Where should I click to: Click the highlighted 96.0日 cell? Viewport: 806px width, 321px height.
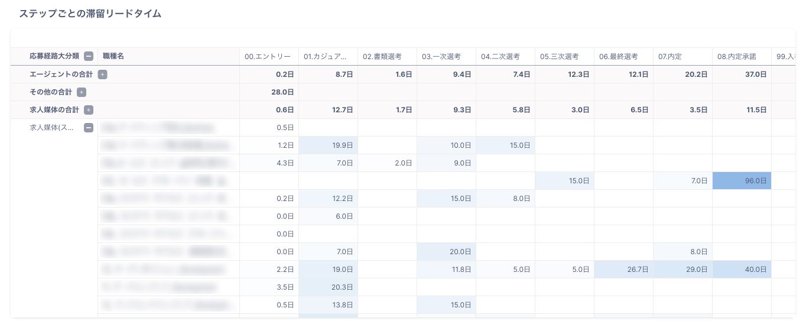coord(742,181)
